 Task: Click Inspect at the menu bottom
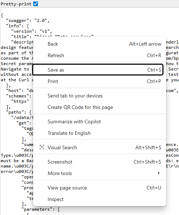click(100, 199)
